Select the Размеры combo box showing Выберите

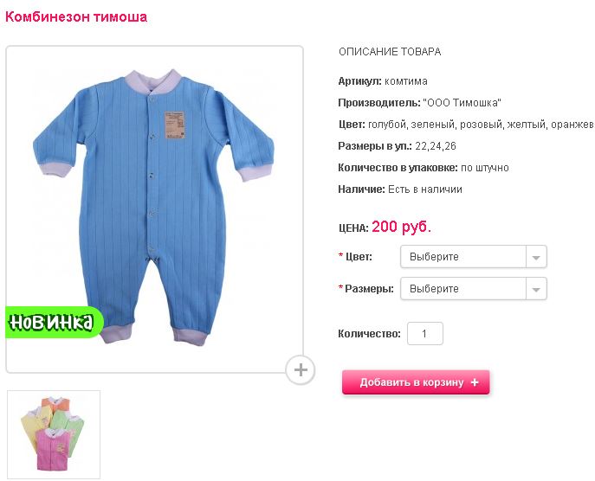[x=474, y=289]
